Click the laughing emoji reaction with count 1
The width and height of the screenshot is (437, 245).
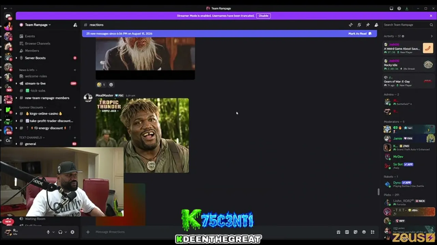click(x=101, y=85)
